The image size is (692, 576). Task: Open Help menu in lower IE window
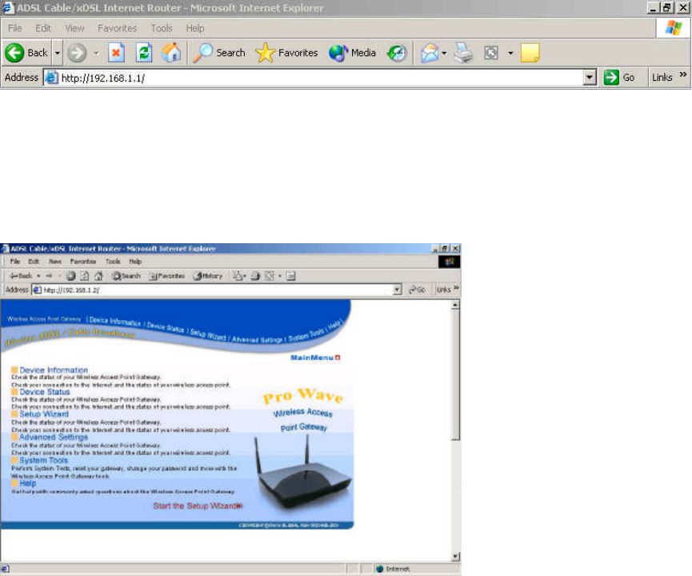[135, 262]
